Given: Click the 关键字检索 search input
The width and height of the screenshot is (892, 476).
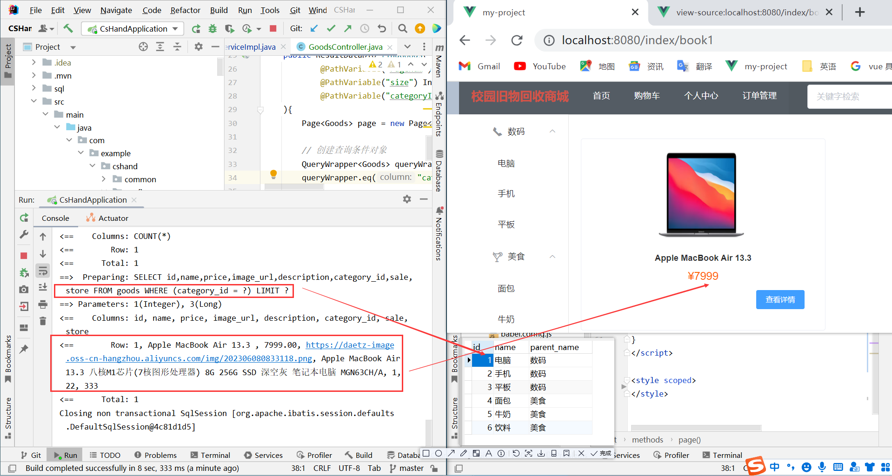Looking at the screenshot, I should click(850, 97).
